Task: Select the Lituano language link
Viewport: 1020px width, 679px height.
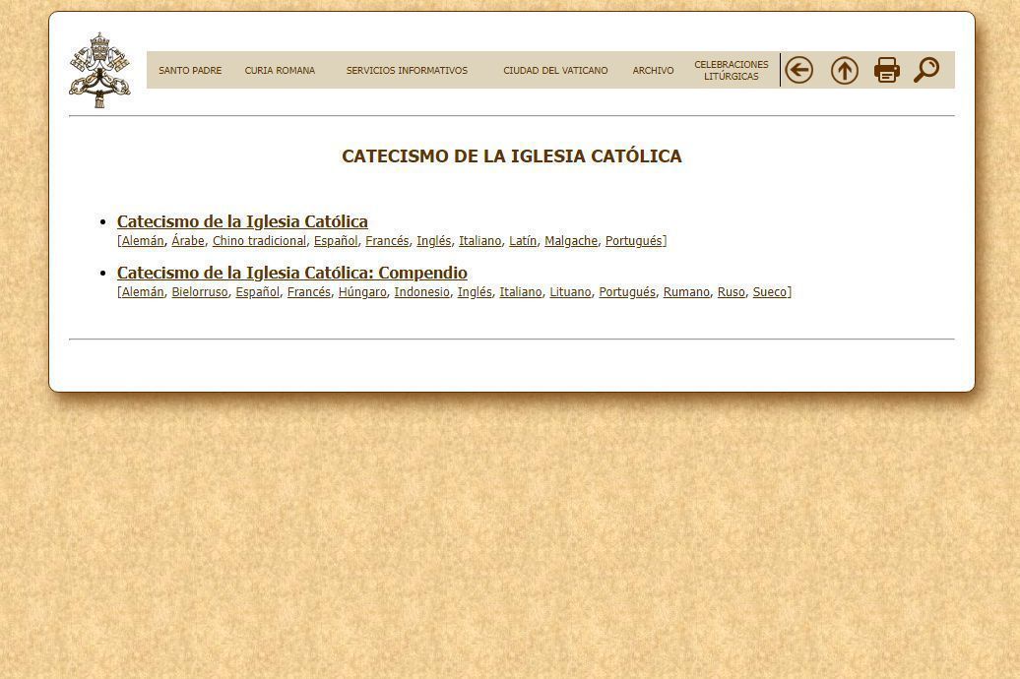Action: click(x=570, y=292)
